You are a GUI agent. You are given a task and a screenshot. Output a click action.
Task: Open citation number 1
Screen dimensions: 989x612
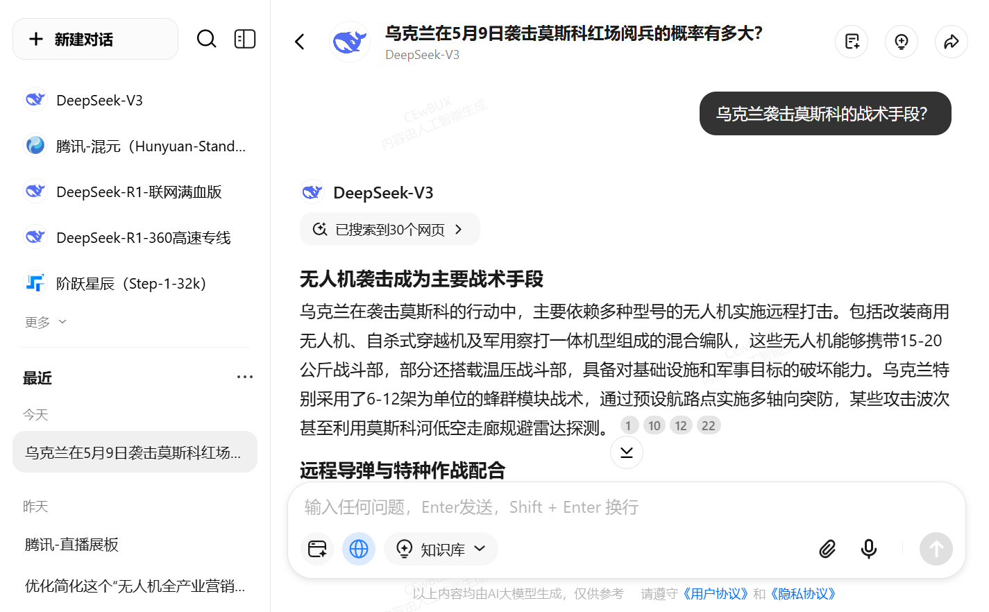coord(629,425)
